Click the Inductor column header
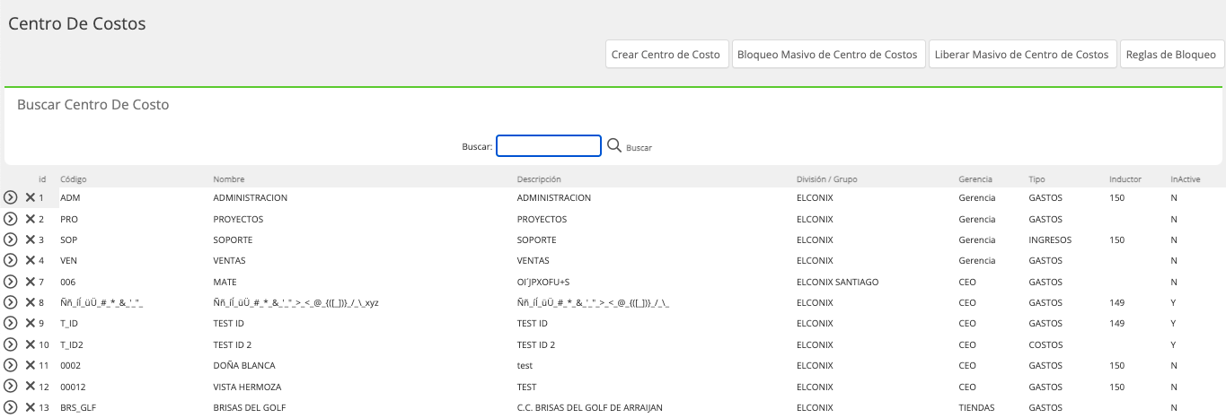 click(x=1125, y=179)
